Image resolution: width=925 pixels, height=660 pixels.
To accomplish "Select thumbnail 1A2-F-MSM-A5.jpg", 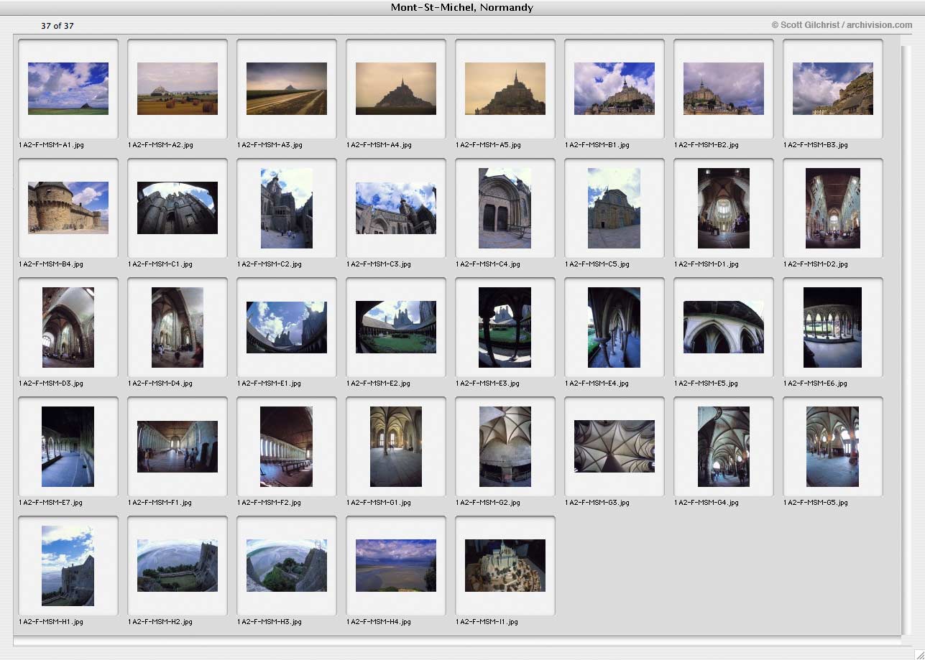I will 505,88.
